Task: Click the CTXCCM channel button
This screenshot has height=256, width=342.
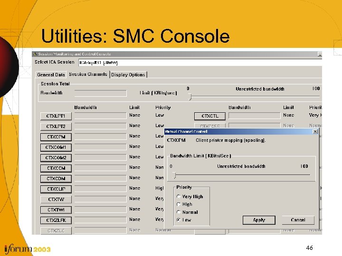Action: click(x=56, y=168)
